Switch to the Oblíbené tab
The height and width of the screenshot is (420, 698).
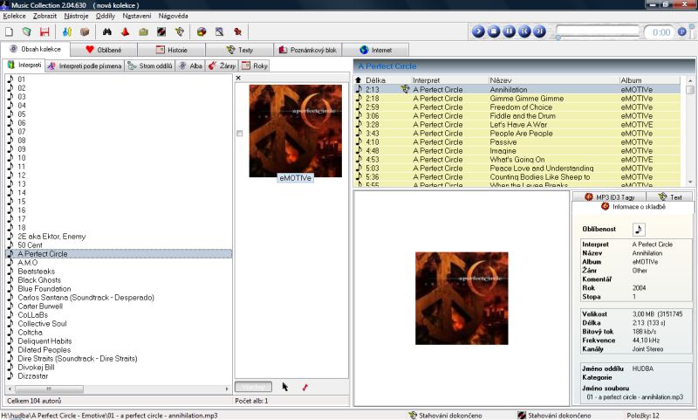point(104,50)
